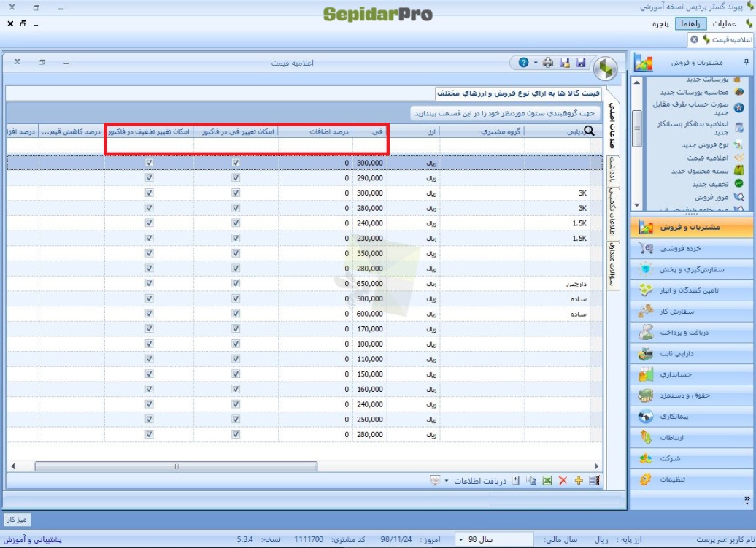The height and width of the screenshot is (548, 756).
Task: Click the column chooser icon in the bottom toolbar
Action: pos(595,481)
